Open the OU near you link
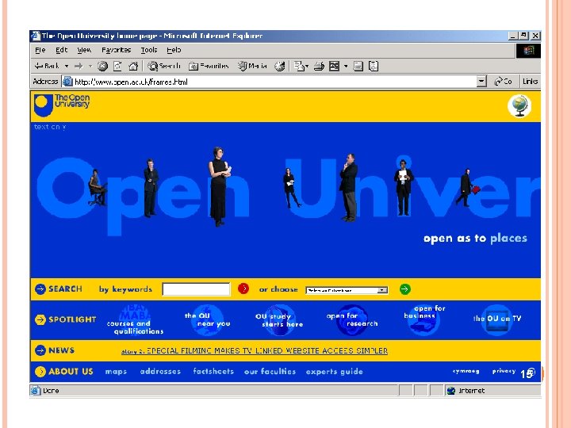This screenshot has height=428, width=571. [x=208, y=320]
